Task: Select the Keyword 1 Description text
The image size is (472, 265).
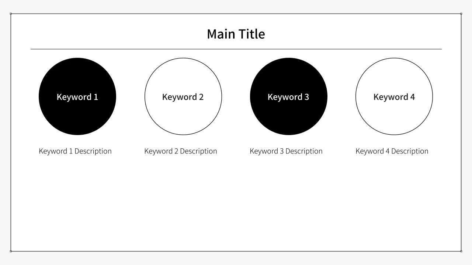Action: (x=75, y=151)
